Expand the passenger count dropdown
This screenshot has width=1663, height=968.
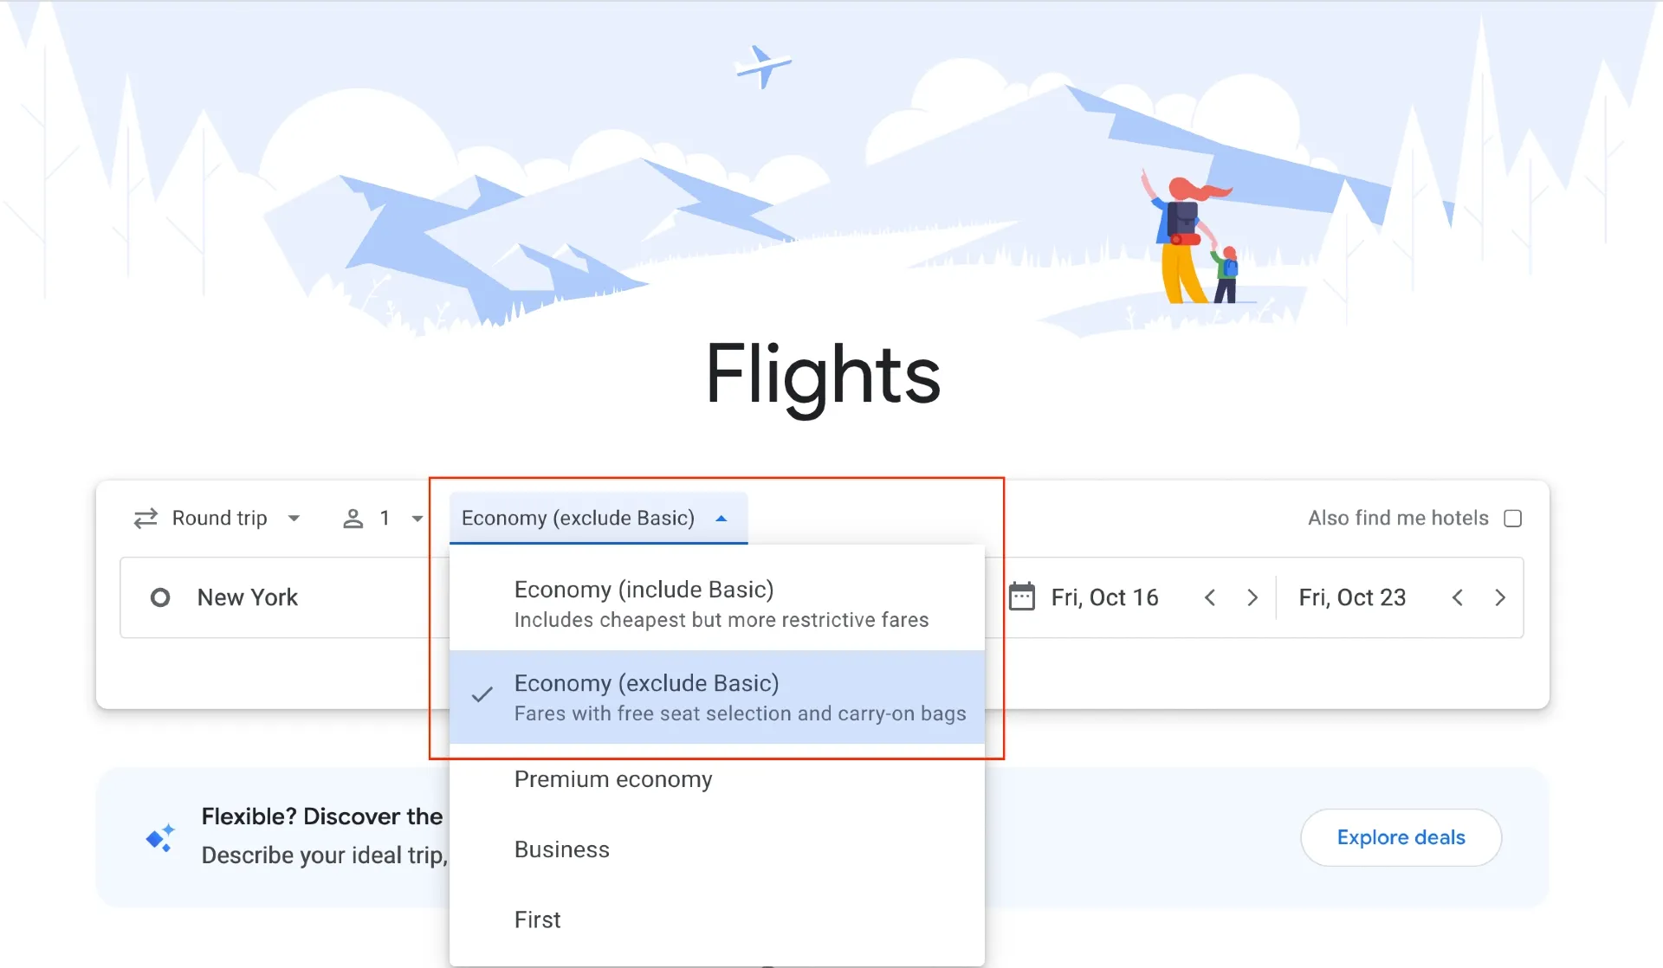pos(417,518)
